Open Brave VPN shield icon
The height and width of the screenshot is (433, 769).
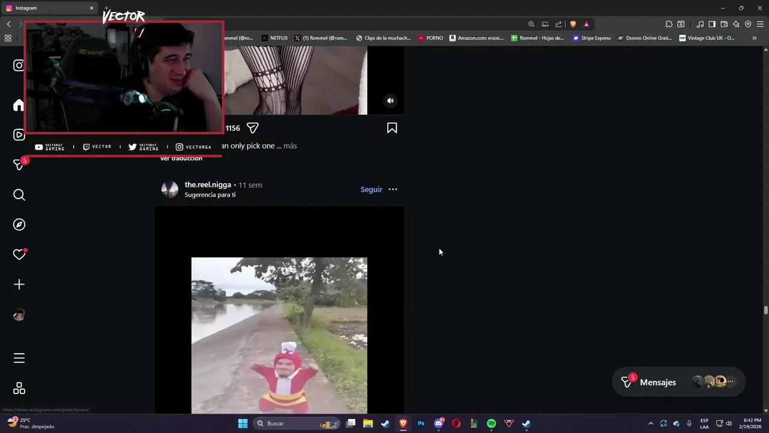click(748, 24)
